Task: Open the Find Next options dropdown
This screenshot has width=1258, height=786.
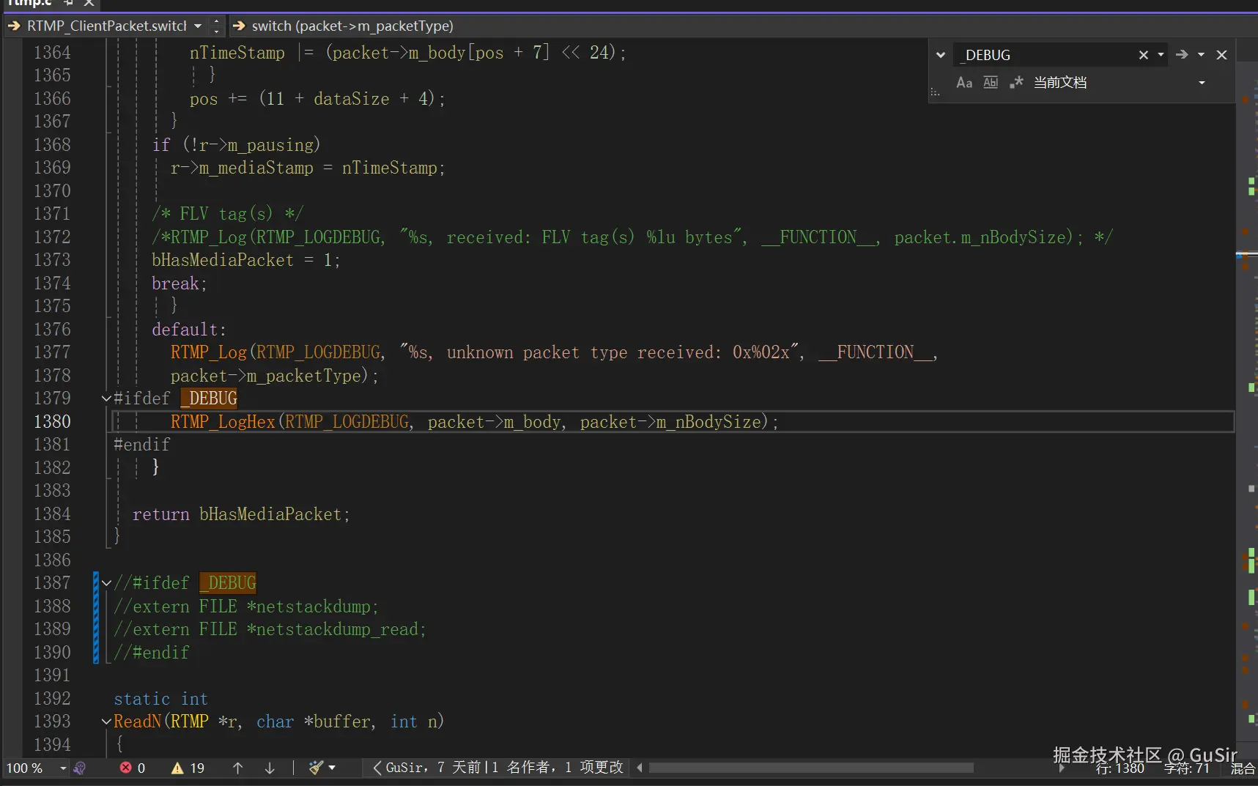Action: pyautogui.click(x=1201, y=55)
